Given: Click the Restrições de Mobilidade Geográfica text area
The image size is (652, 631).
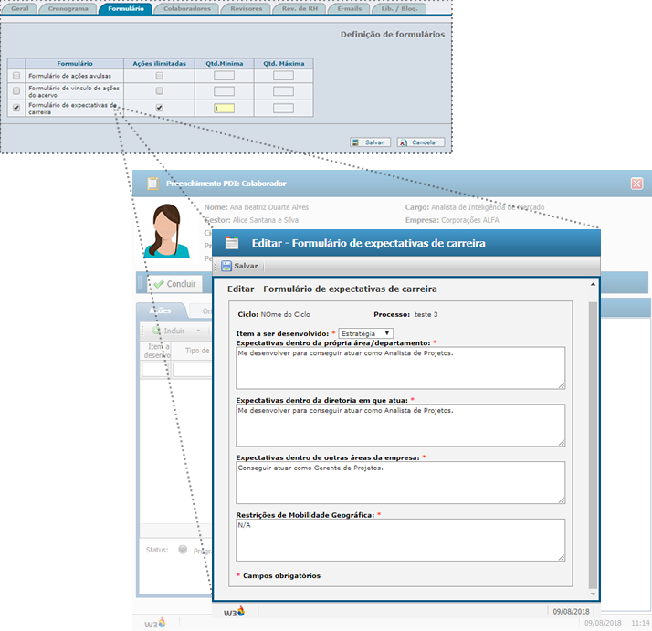Looking at the screenshot, I should 399,539.
